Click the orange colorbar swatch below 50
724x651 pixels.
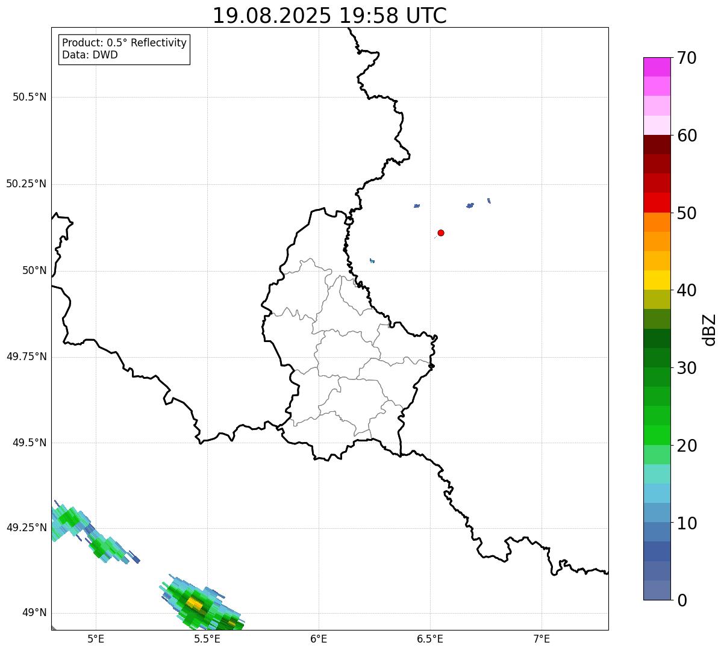click(657, 222)
